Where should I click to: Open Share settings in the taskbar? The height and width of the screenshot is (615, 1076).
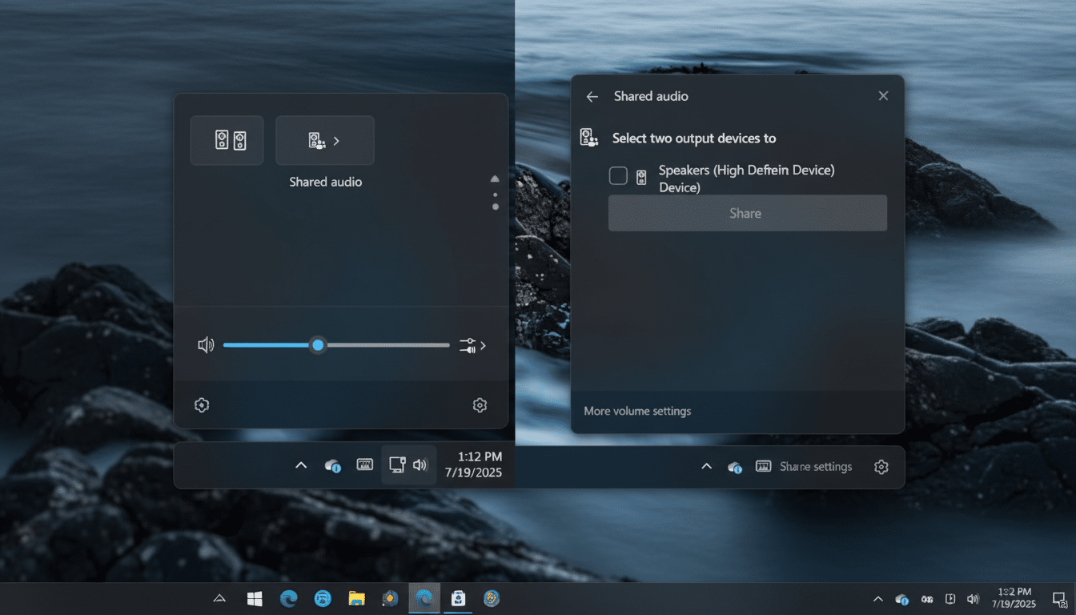[x=817, y=467]
